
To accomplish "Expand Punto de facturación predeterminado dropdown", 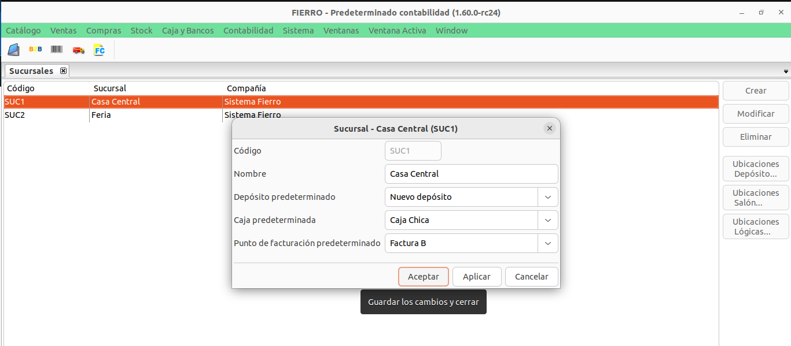I will [547, 243].
